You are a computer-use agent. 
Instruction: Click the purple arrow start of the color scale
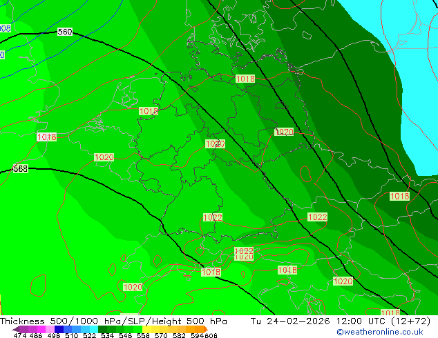pyautogui.click(x=16, y=330)
